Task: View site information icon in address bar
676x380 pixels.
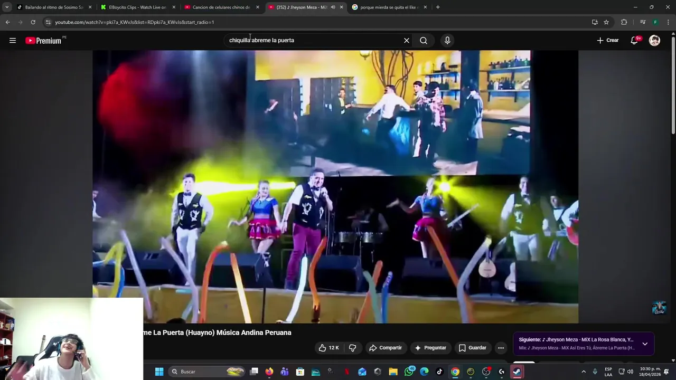Action: tap(48, 22)
